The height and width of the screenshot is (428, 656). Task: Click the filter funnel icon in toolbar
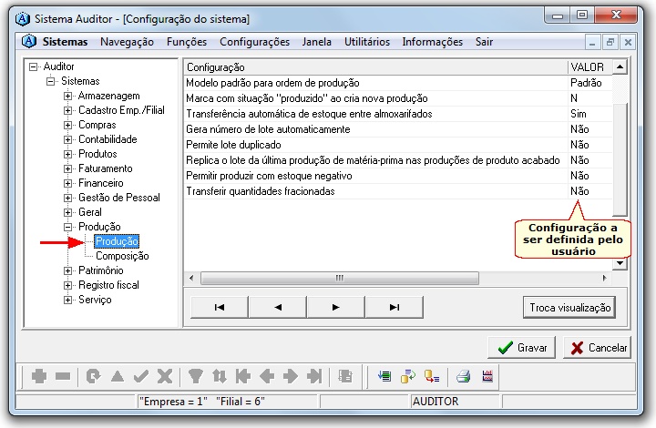pos(195,376)
